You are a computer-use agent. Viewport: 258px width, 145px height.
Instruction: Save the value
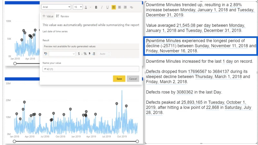tap(119, 79)
